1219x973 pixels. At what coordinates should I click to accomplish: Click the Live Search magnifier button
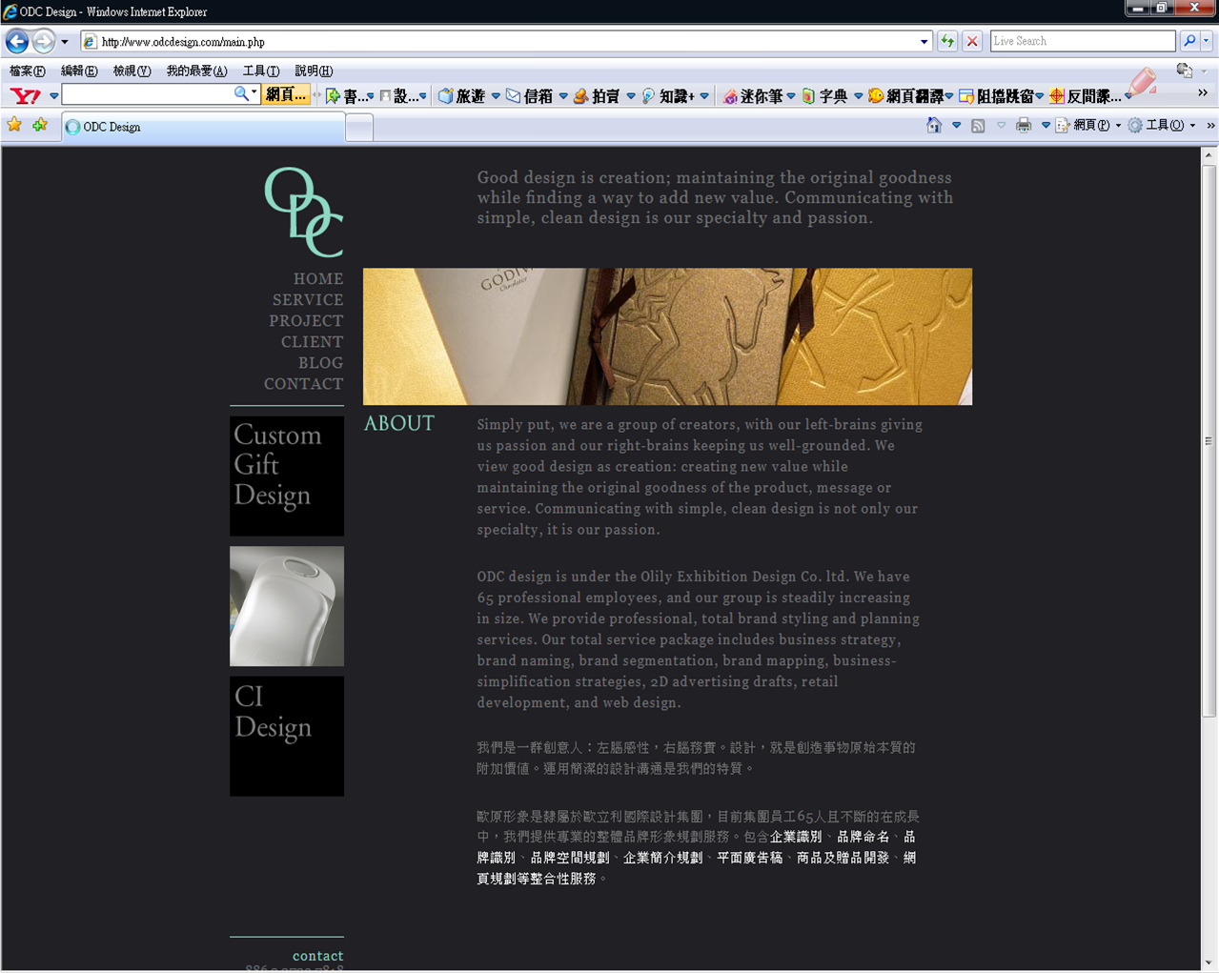point(1189,41)
